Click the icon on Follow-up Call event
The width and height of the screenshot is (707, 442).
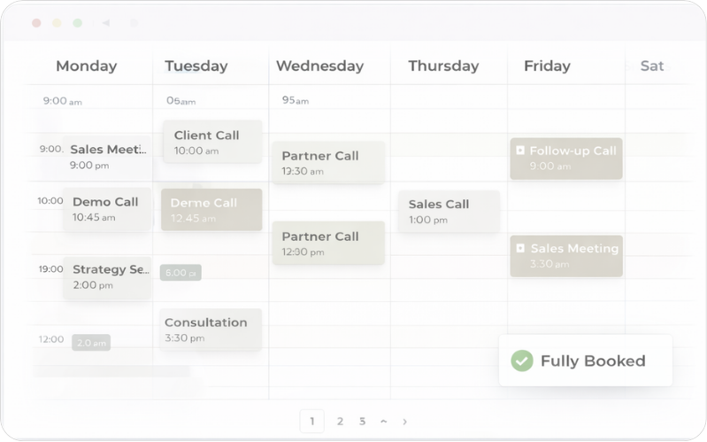click(x=520, y=151)
